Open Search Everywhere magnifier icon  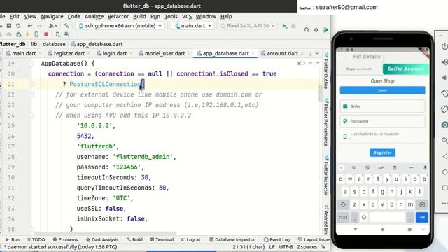[307, 29]
